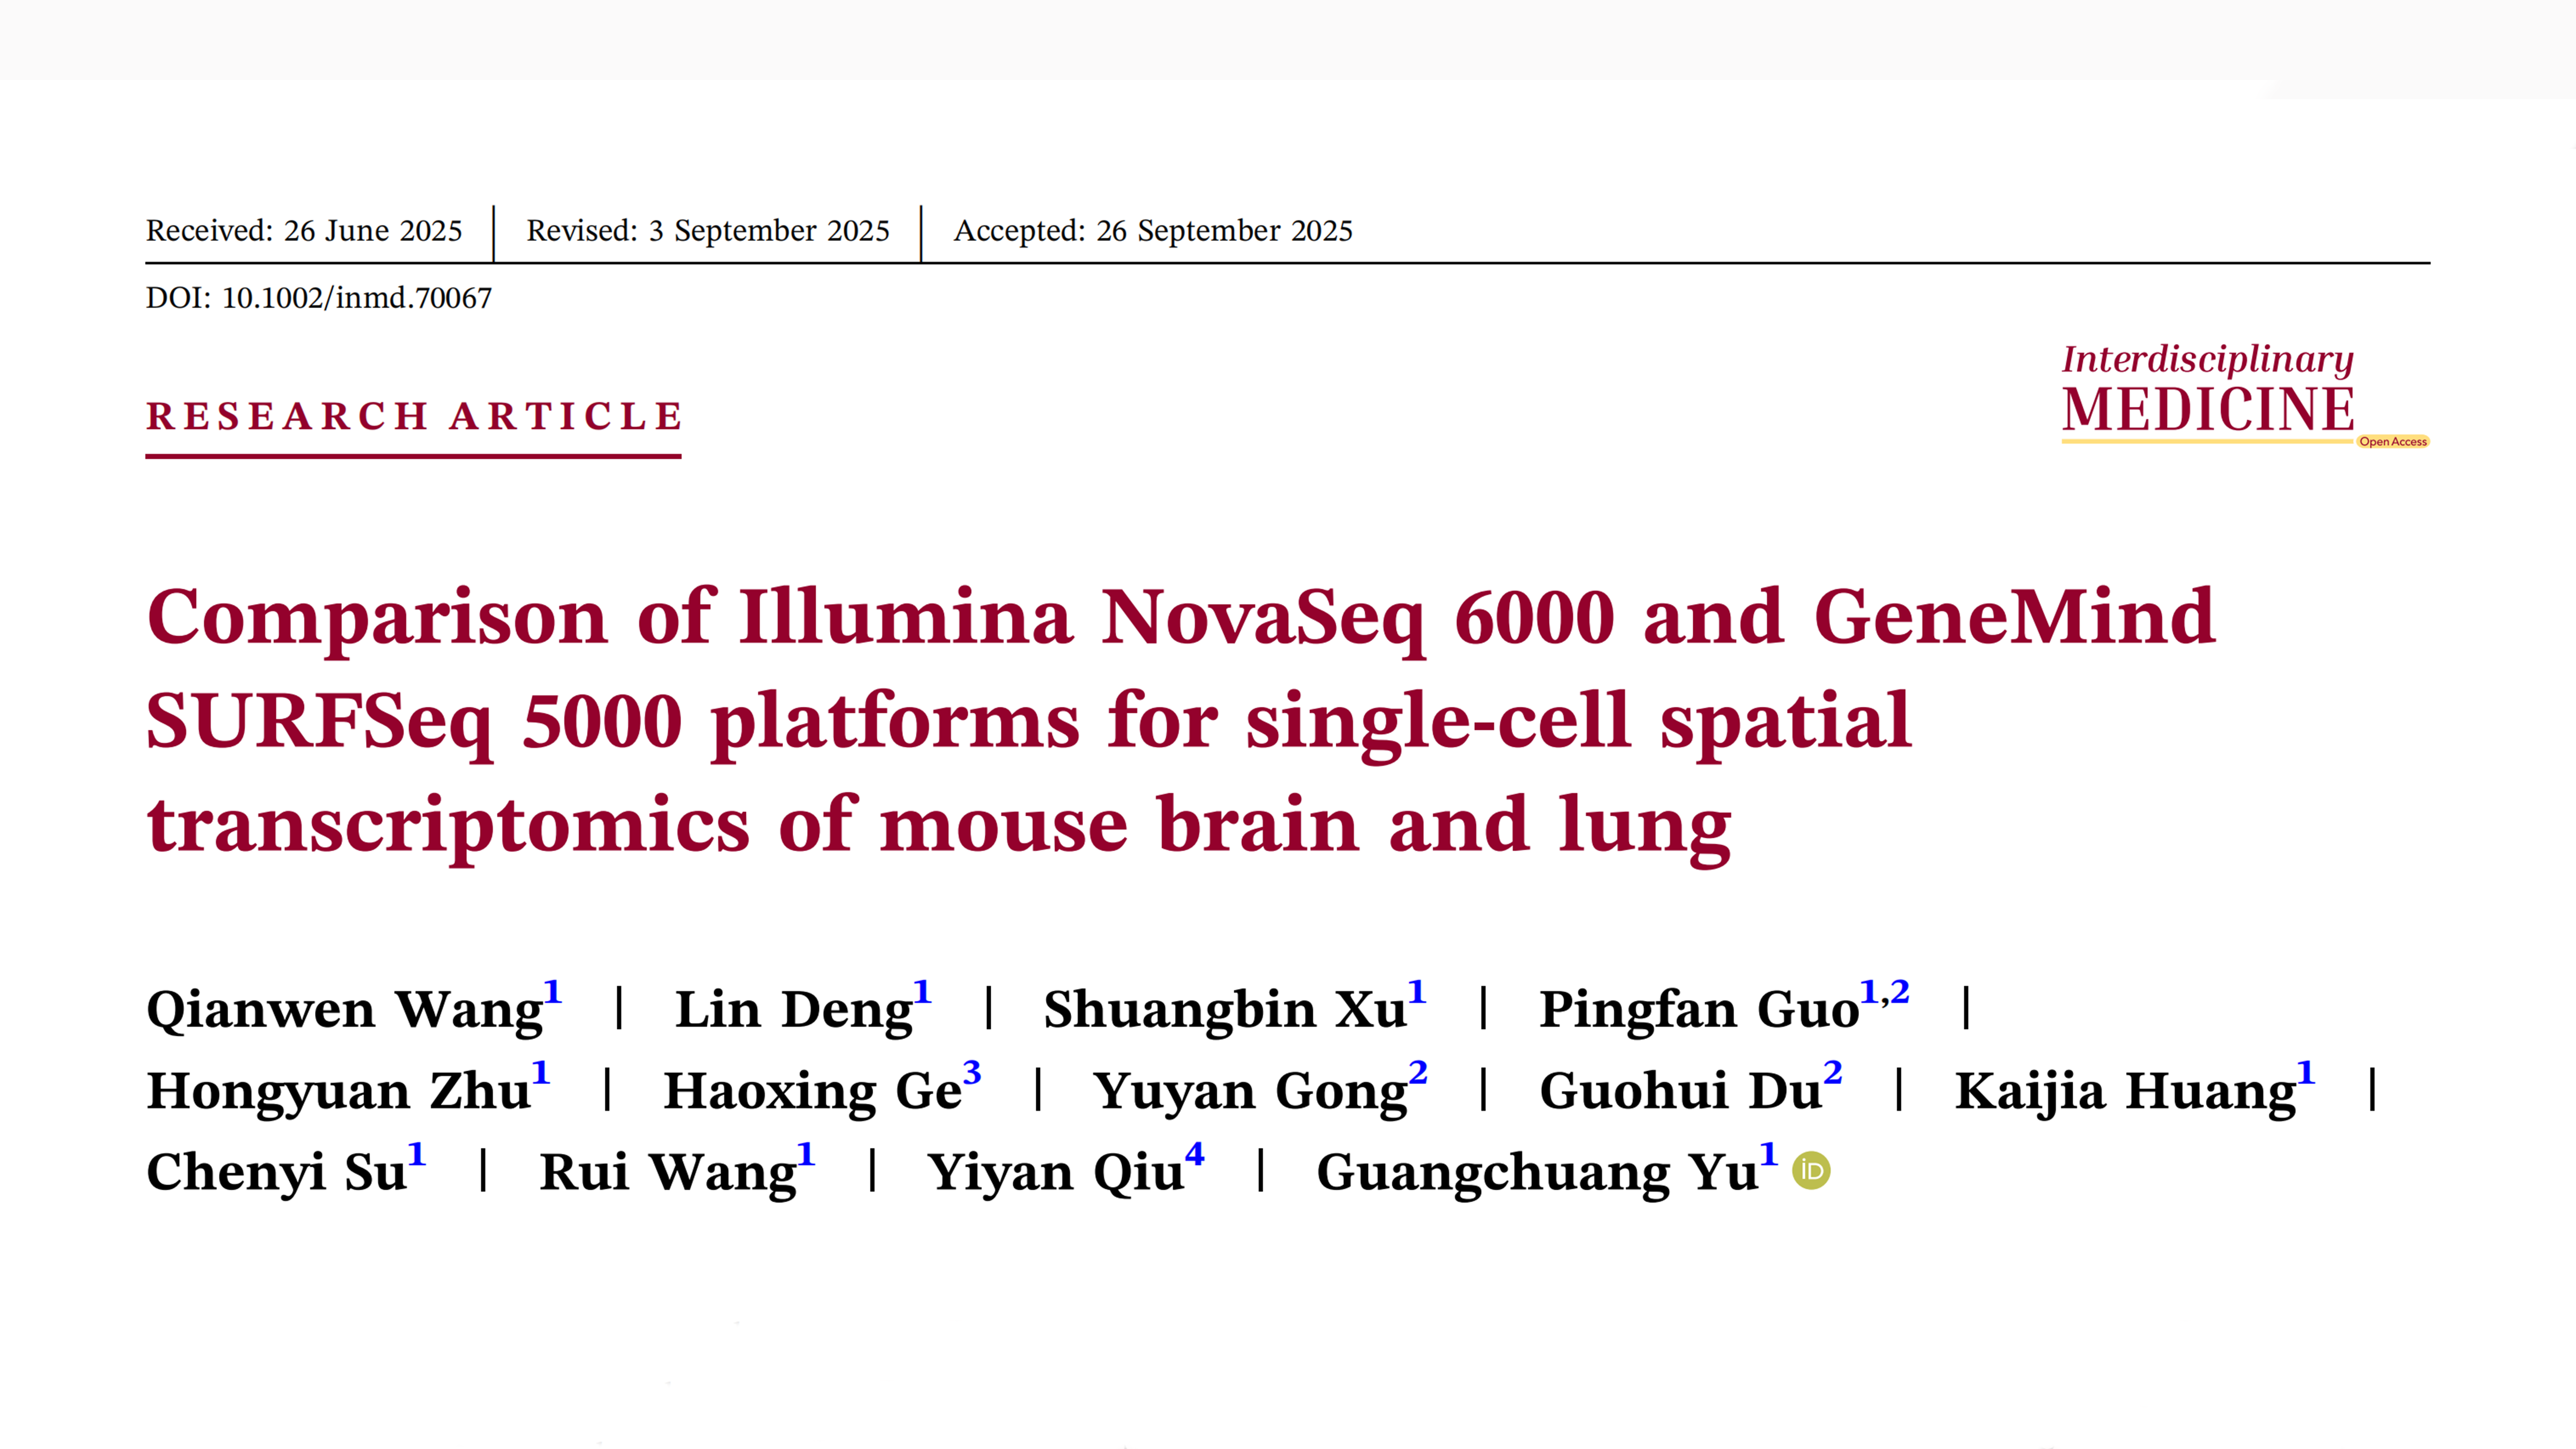Click the RESEARCH ARTICLE heading
The height and width of the screenshot is (1449, 2576).
(414, 416)
